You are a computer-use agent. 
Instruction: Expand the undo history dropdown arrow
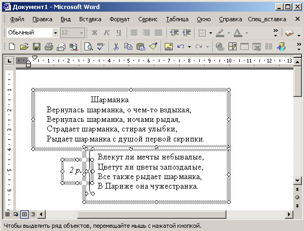pyautogui.click(x=189, y=47)
